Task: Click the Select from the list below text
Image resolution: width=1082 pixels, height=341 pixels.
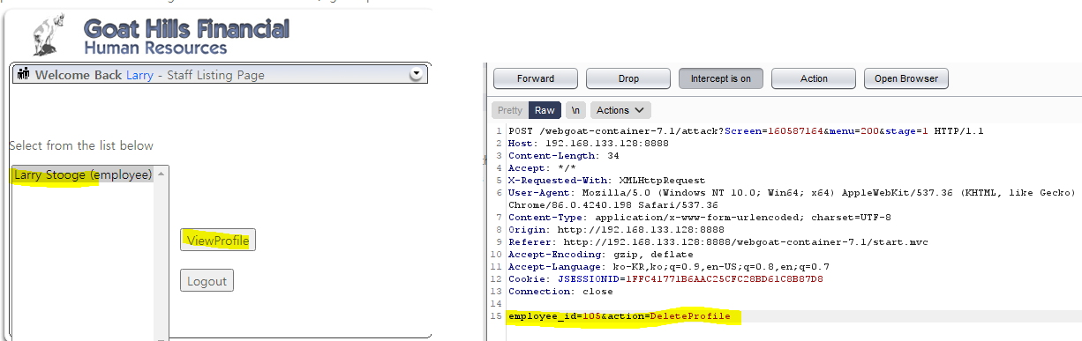Action: [81, 145]
